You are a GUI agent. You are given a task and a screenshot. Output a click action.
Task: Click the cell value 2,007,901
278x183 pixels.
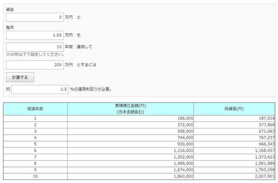click(265, 176)
